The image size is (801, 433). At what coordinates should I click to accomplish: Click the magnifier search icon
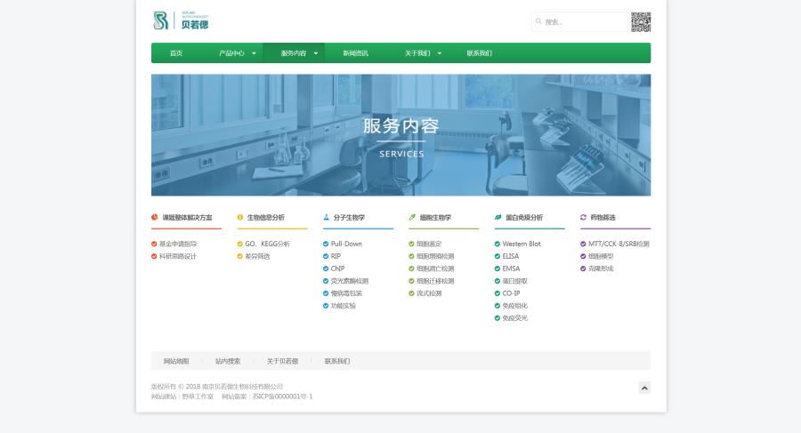538,22
